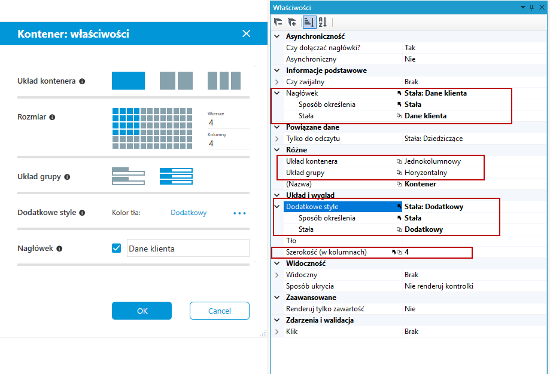Sort properties alphabetically with A-Z icon
Screen dimensions: 550x374
323,22
